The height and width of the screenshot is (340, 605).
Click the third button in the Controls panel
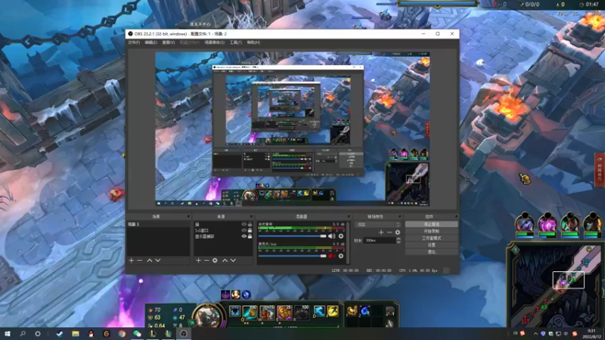431,238
